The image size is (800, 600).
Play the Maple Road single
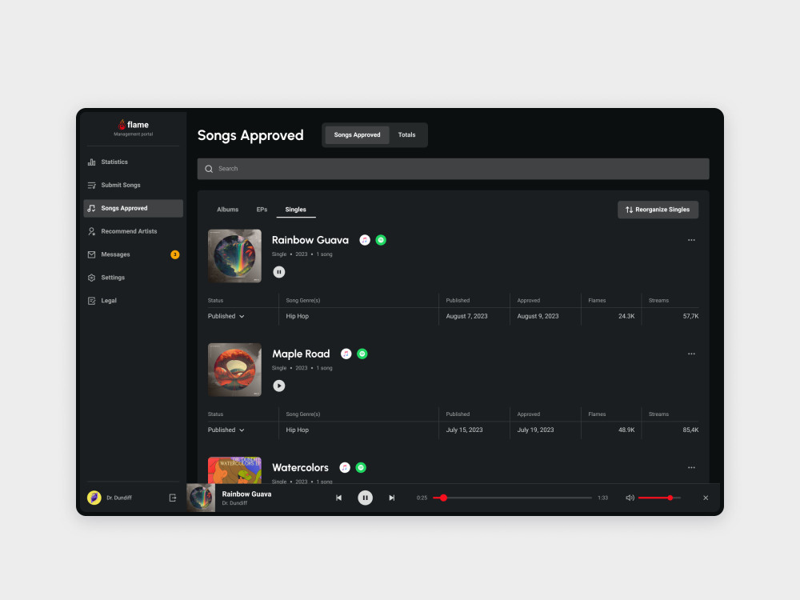[x=279, y=386]
